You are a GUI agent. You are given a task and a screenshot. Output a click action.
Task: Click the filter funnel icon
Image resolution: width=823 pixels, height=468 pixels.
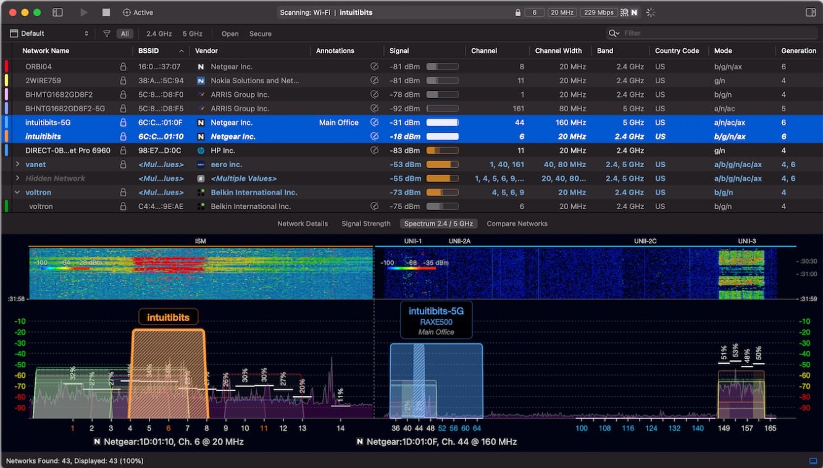point(107,34)
